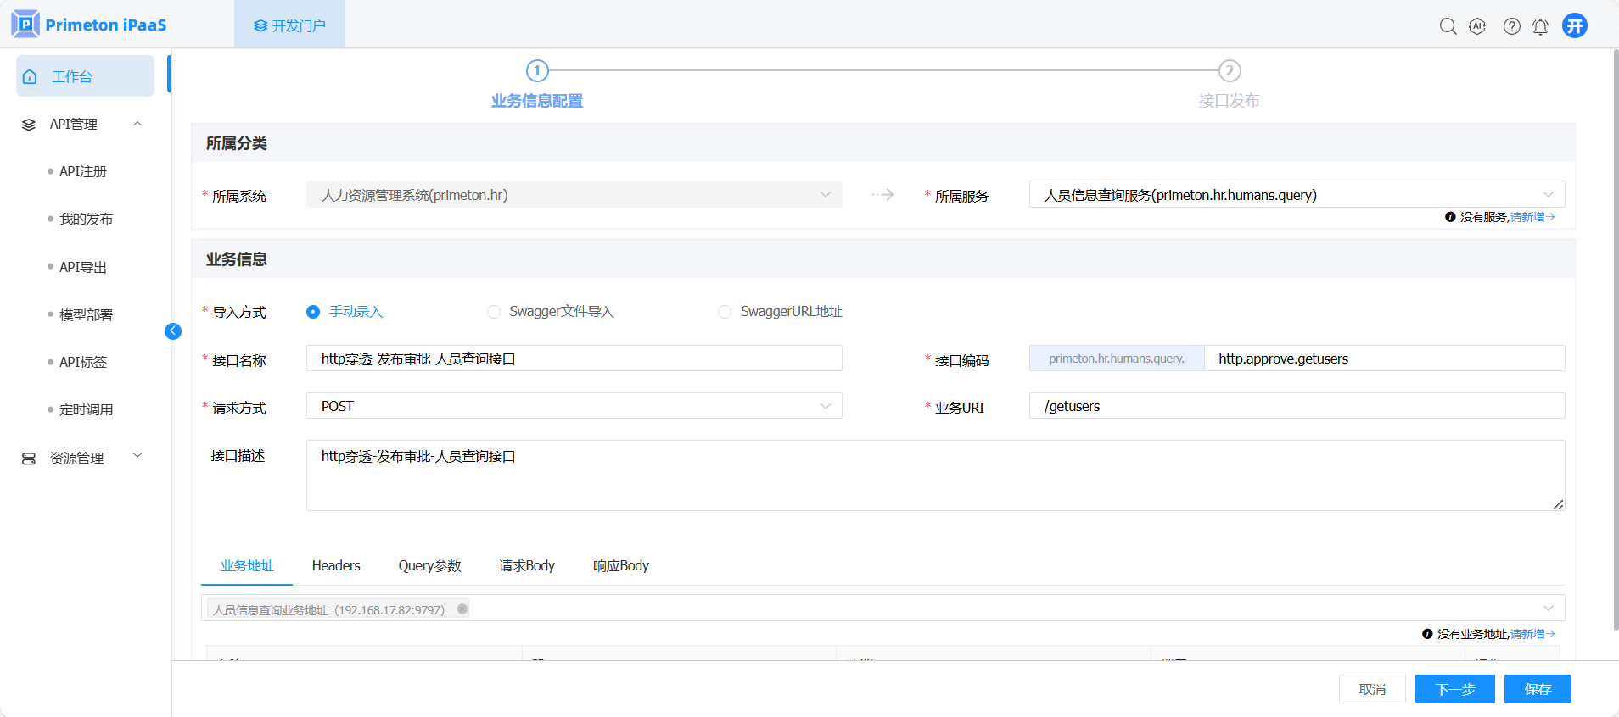Click the 业务URI input field
1619x717 pixels.
[1296, 406]
